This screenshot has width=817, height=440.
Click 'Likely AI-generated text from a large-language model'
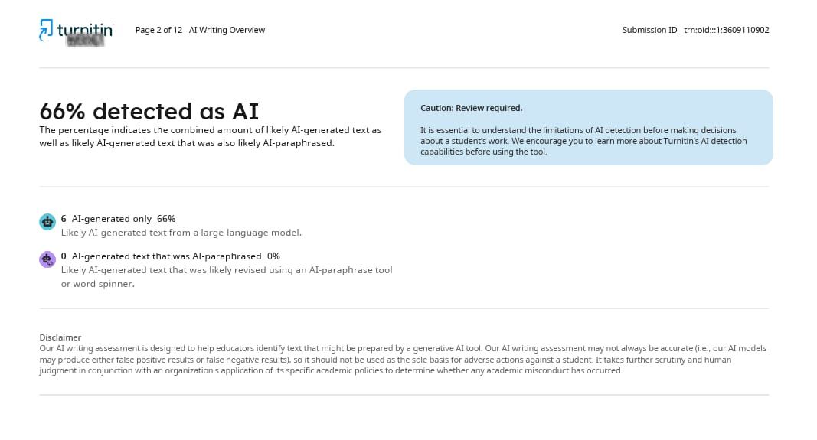click(x=181, y=233)
